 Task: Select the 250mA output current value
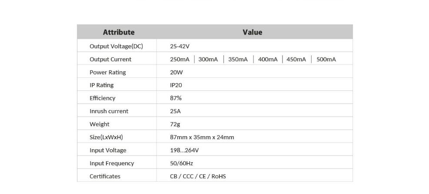tap(180, 60)
